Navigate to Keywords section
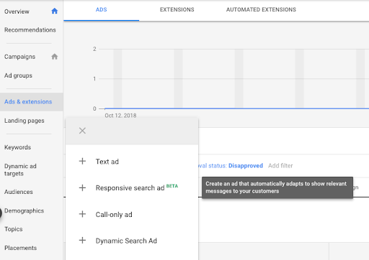This screenshot has width=369, height=260. (17, 147)
